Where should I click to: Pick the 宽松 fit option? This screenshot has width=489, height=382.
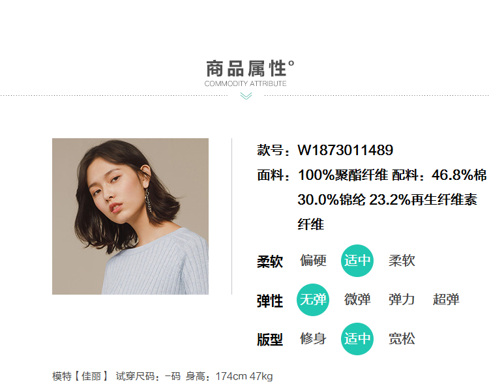pyautogui.click(x=402, y=339)
